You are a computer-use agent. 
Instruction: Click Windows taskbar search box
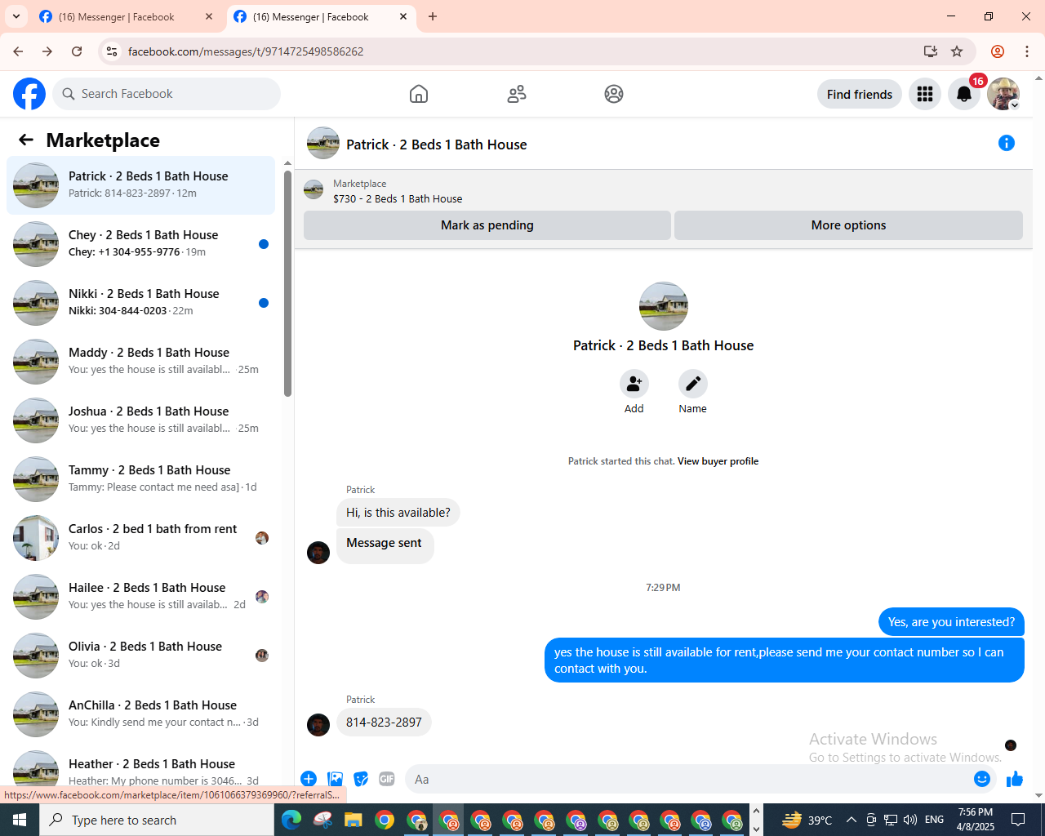pyautogui.click(x=157, y=820)
